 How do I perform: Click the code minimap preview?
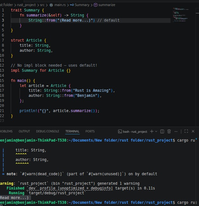[181, 15]
